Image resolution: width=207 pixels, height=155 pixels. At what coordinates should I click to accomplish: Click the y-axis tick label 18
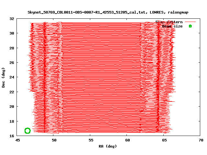[12, 121]
